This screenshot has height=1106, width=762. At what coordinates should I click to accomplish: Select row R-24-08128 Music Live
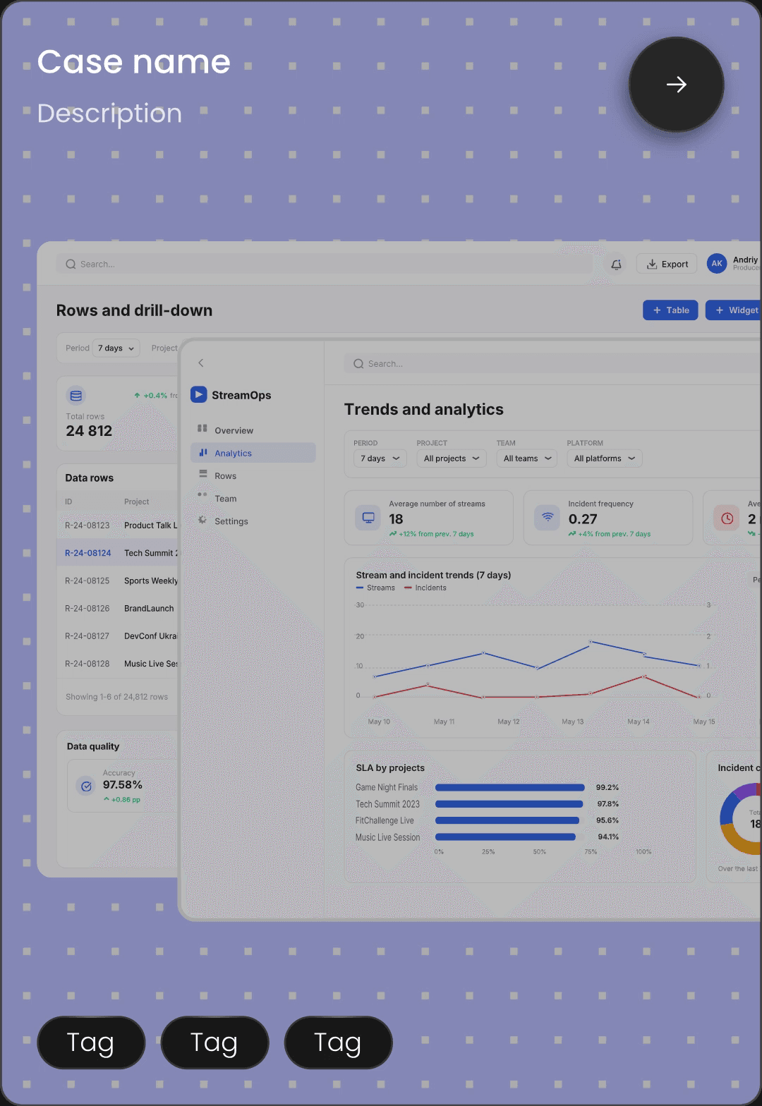(x=117, y=664)
